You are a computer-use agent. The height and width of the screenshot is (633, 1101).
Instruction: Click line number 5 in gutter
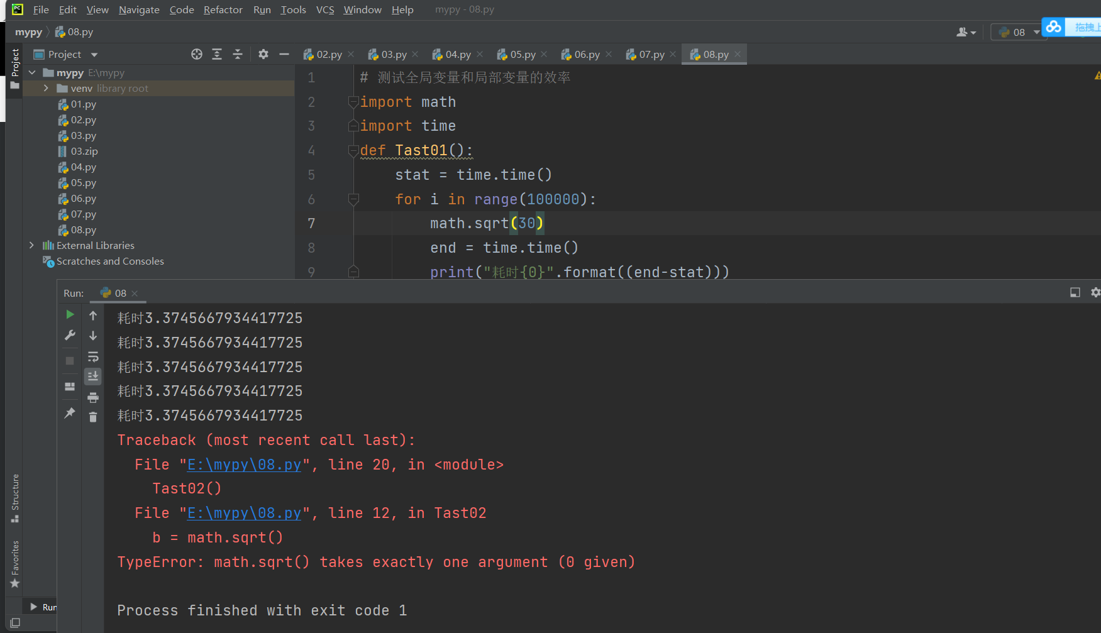pos(311,175)
